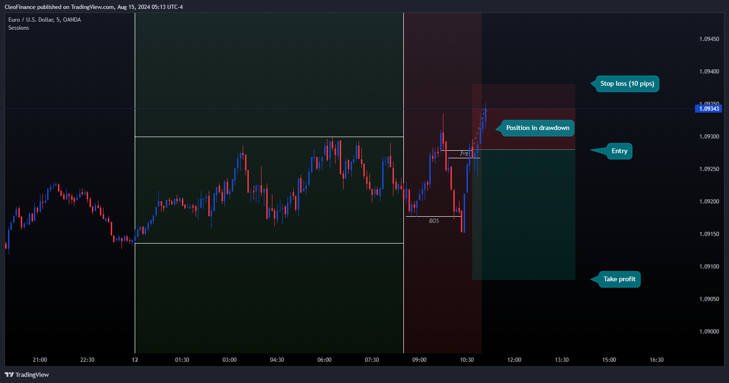Click the 'Stop loss (10 pips)' callout

pyautogui.click(x=627, y=84)
